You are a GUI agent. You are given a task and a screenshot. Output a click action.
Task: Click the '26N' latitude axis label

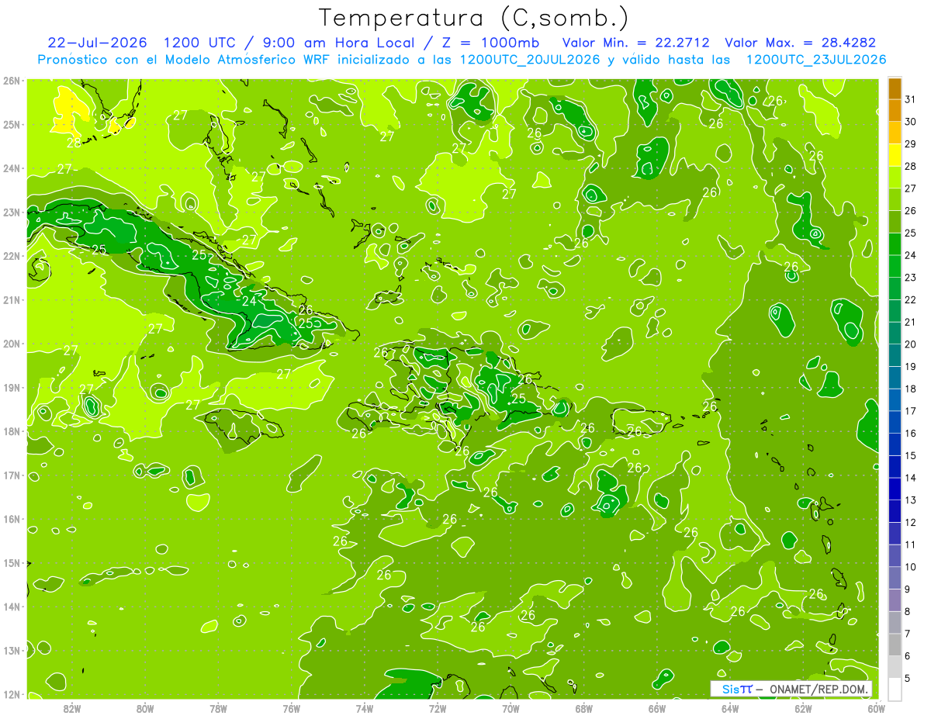click(11, 80)
